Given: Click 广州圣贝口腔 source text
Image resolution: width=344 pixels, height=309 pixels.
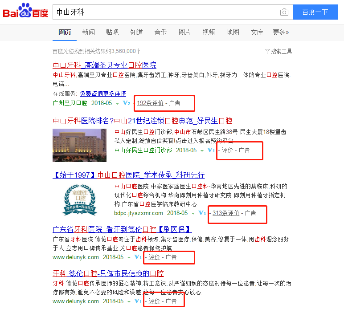Looking at the screenshot, I should coord(70,103).
